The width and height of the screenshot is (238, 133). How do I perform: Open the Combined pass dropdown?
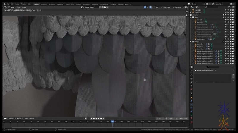pyautogui.click(x=179, y=7)
